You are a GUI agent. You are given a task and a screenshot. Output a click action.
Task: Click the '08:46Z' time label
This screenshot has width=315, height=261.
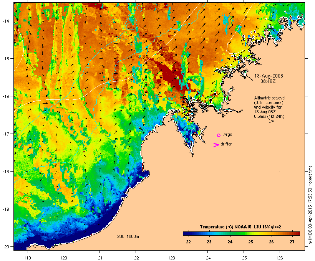pos(268,81)
